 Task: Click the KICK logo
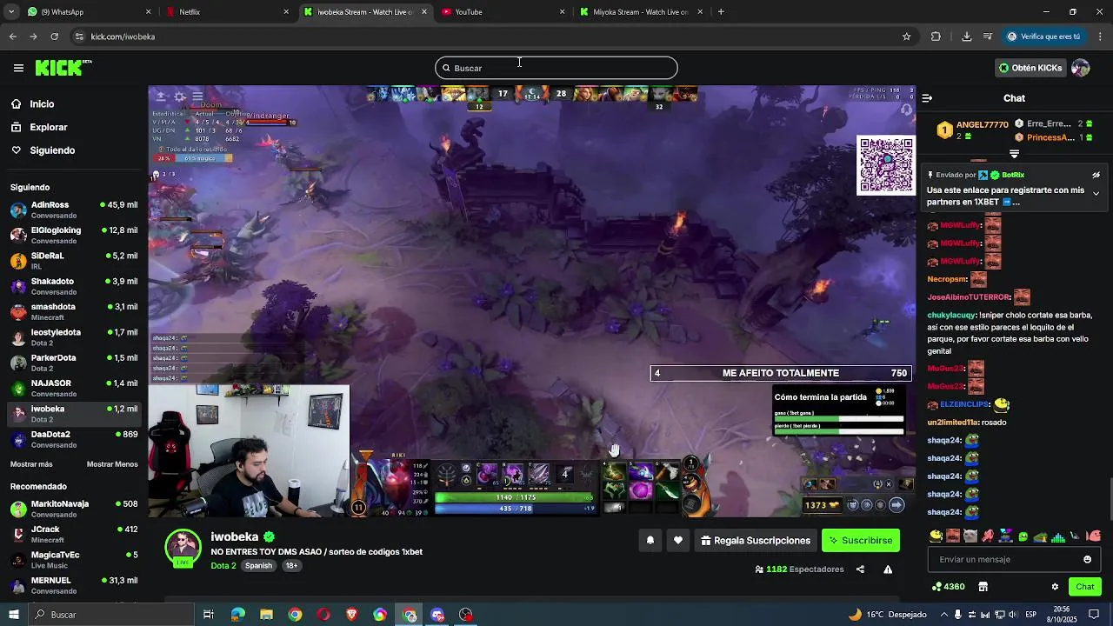63,67
